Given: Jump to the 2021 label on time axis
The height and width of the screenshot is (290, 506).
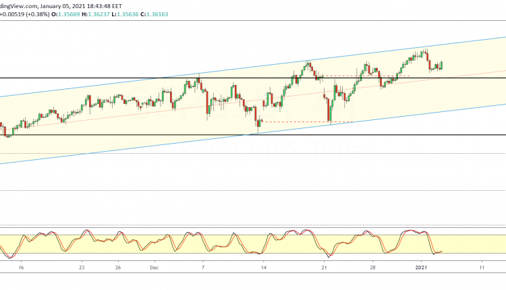Looking at the screenshot, I should point(421,266).
